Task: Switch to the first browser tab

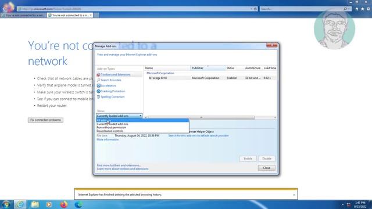Action: (x=23, y=15)
